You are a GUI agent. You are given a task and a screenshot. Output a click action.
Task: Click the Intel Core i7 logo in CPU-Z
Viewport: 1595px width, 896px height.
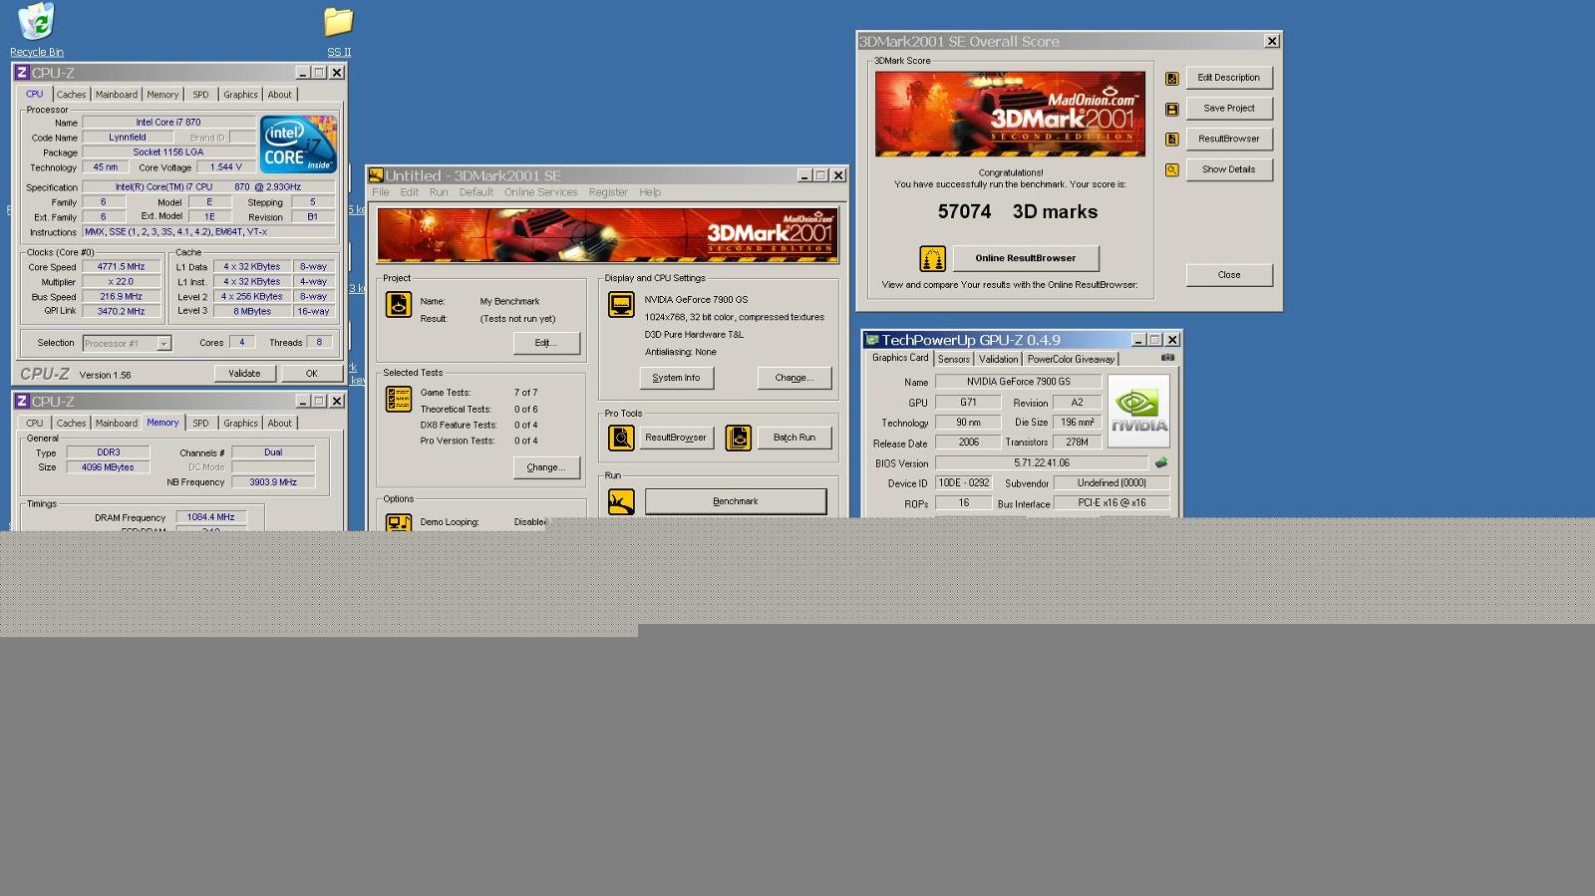[298, 145]
